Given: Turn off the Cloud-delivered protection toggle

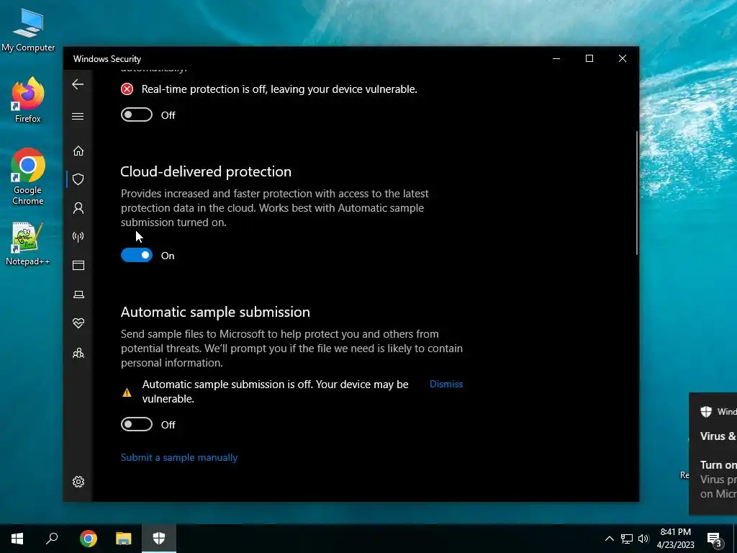Looking at the screenshot, I should (x=137, y=256).
